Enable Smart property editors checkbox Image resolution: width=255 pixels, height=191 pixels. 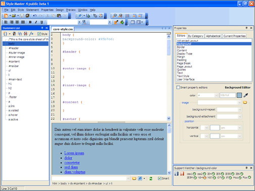[x=178, y=87]
